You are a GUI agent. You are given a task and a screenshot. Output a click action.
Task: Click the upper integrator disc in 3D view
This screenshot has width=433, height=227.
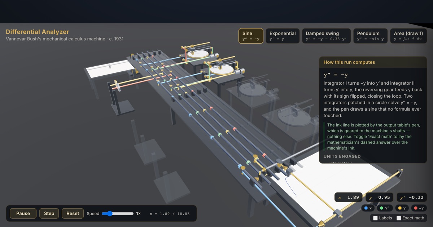(198, 54)
